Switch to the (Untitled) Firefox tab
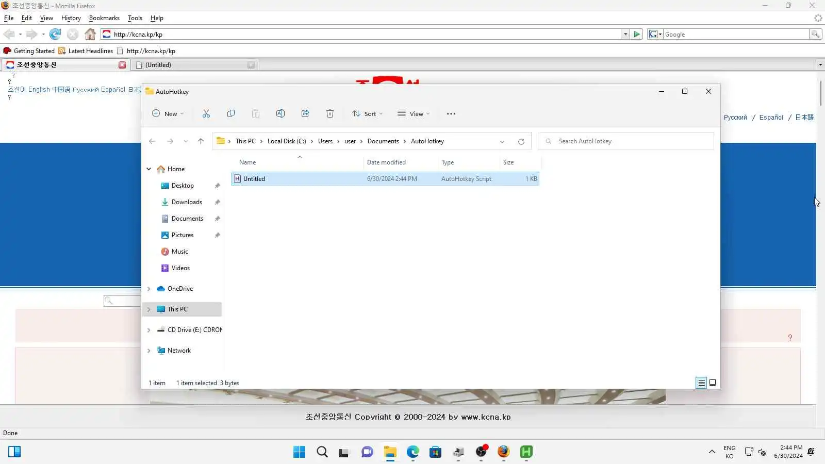 point(196,65)
